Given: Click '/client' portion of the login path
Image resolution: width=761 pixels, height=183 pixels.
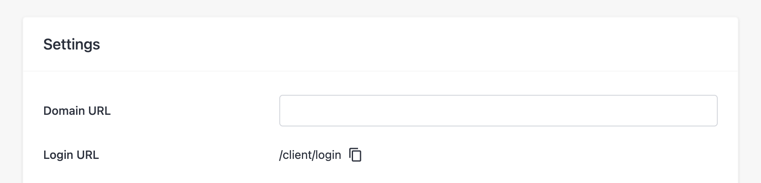Looking at the screenshot, I should click(296, 155).
